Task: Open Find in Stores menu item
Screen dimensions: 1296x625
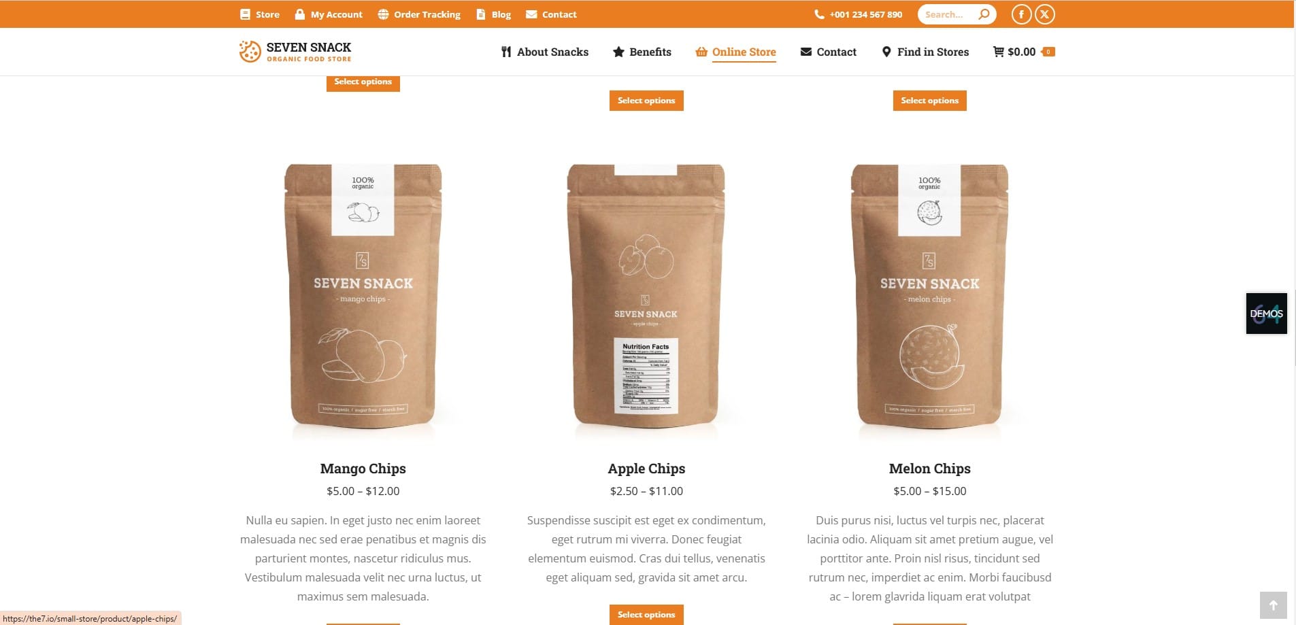Action: tap(925, 52)
